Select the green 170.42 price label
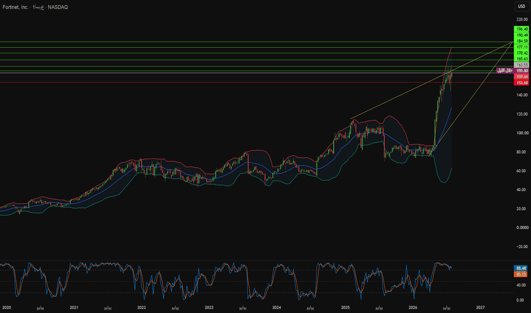 pyautogui.click(x=521, y=53)
